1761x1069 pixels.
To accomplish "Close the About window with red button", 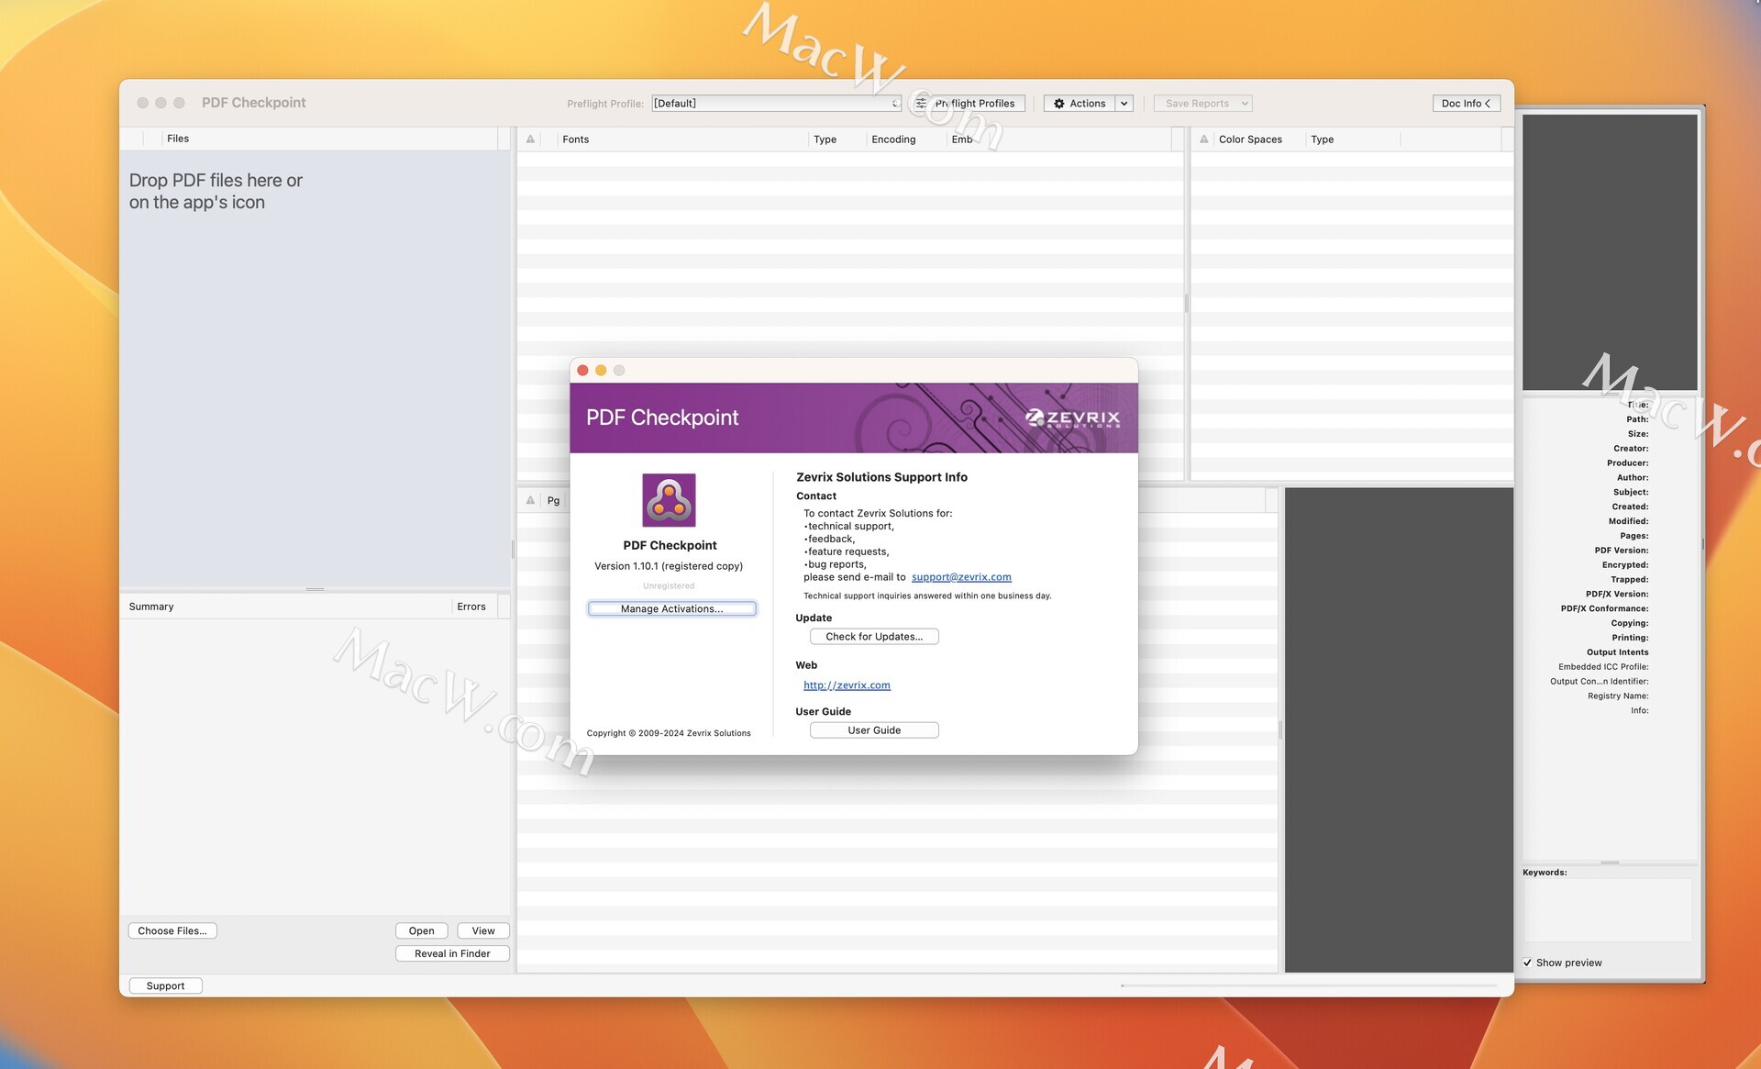I will (582, 371).
